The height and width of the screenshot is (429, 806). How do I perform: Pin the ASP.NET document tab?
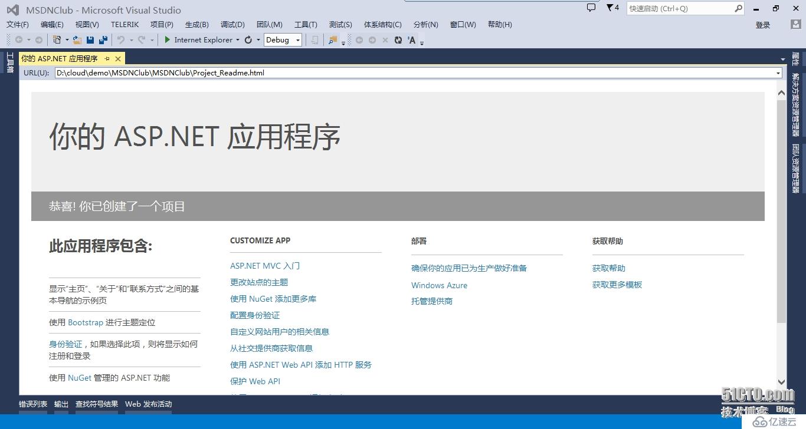coord(107,59)
